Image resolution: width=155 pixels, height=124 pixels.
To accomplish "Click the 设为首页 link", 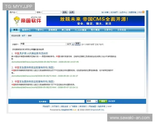I will click(x=114, y=12).
